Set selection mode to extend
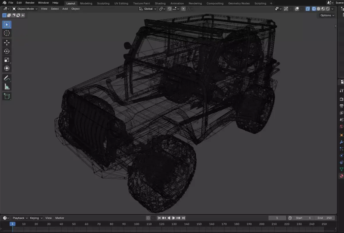Image resolution: width=344 pixels, height=233 pixels. (x=9, y=15)
